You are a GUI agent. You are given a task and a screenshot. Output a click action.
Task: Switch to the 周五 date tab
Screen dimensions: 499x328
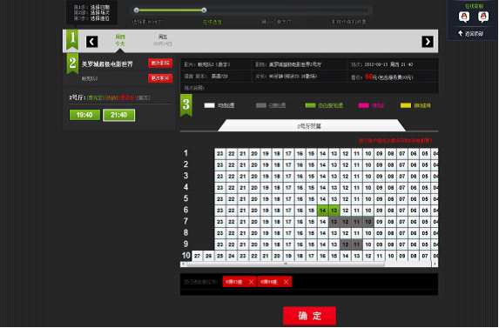tap(163, 40)
